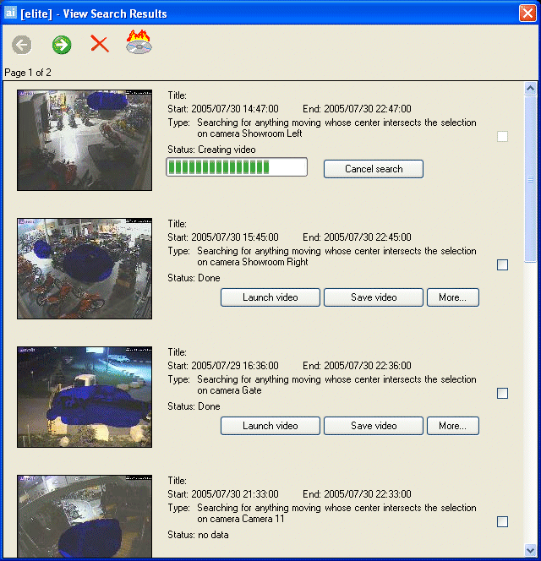541x561 pixels.
Task: Click 'End: 2005/07/30 22:45:00' text
Action: (357, 237)
